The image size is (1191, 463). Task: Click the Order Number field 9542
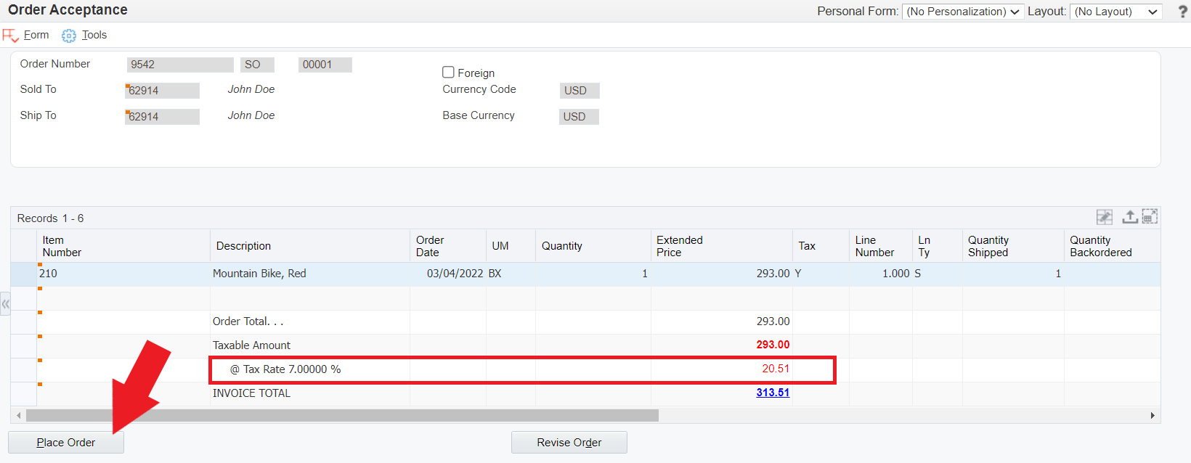click(180, 65)
